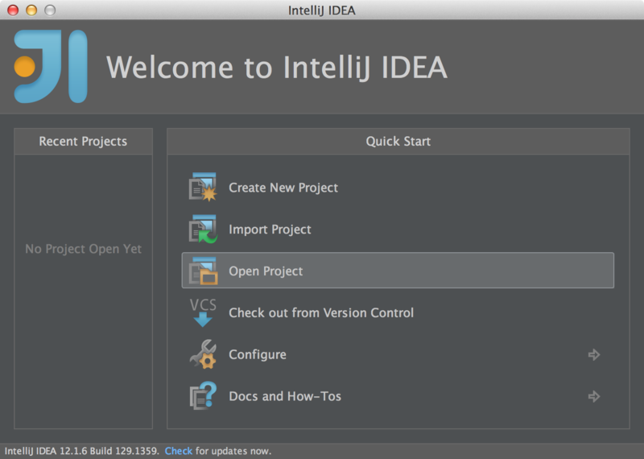
Task: Click the IntelliJ IDEA logo
Action: pyautogui.click(x=50, y=67)
